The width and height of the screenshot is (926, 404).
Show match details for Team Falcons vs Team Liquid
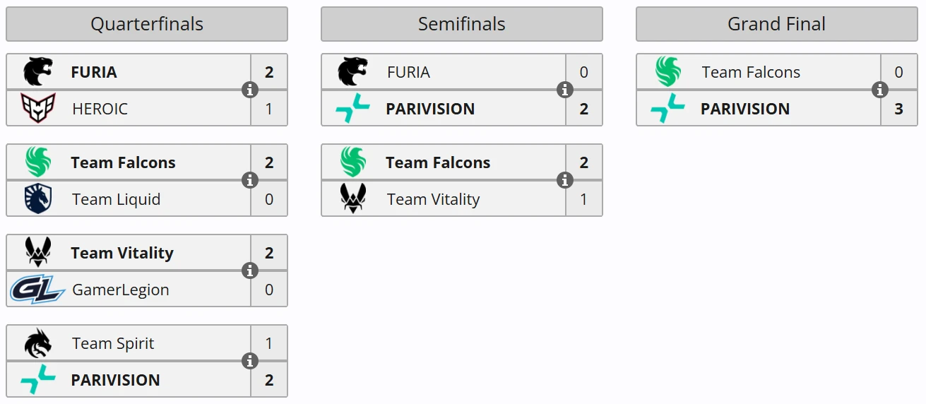(249, 180)
